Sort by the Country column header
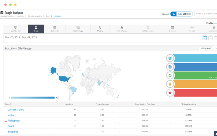 [x=9, y=104]
